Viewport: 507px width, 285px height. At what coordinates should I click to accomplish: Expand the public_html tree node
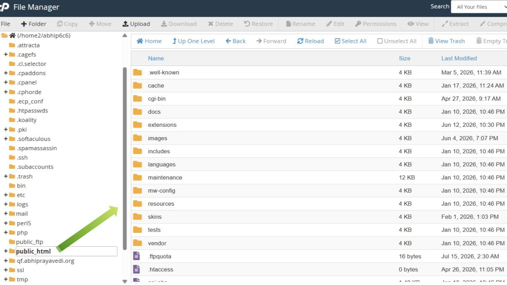pyautogui.click(x=6, y=251)
